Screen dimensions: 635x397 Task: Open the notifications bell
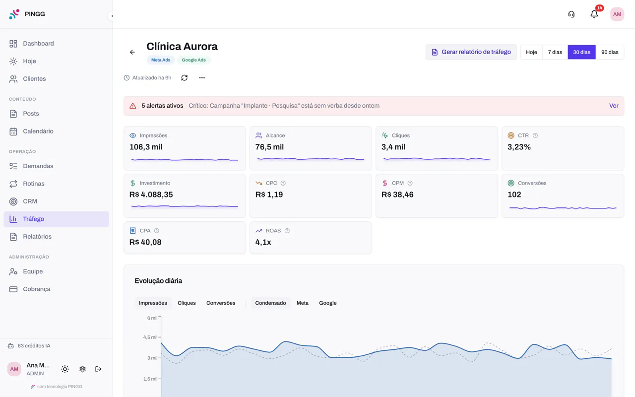(x=594, y=14)
